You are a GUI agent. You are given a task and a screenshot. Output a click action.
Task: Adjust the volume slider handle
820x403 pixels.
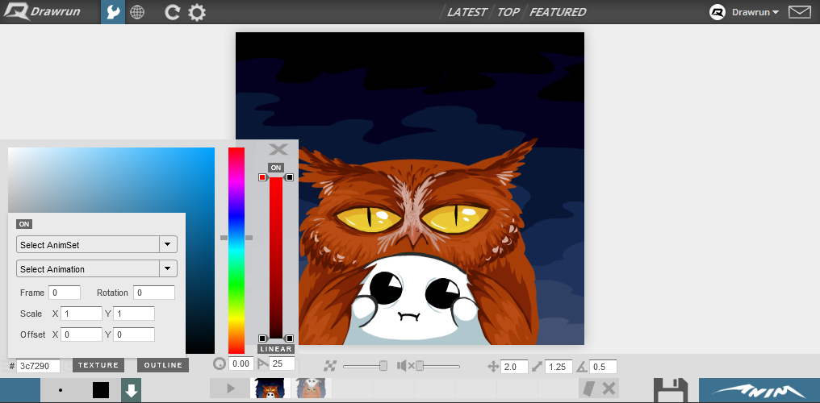click(x=420, y=366)
